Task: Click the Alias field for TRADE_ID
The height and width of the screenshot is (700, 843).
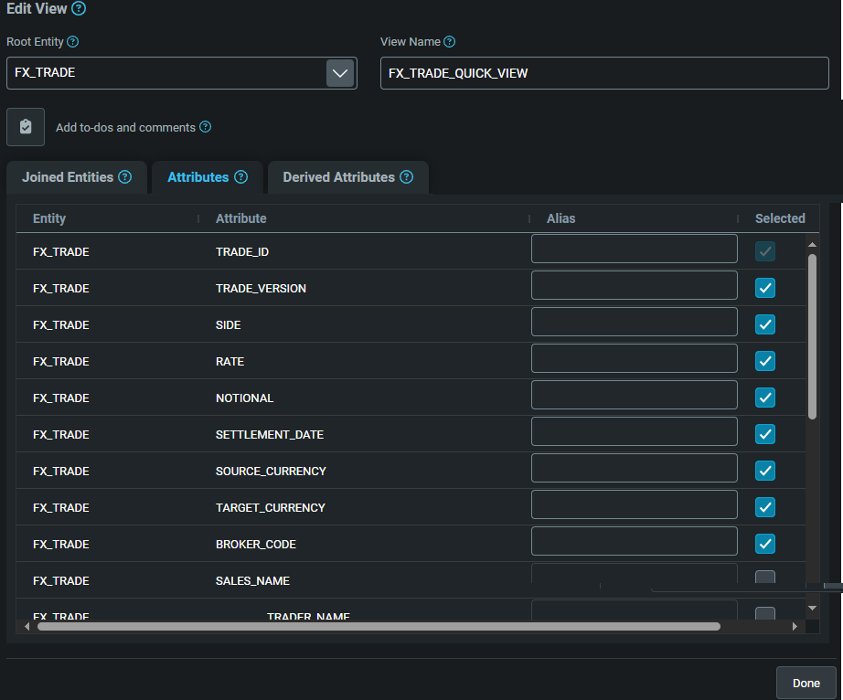Action: point(634,249)
